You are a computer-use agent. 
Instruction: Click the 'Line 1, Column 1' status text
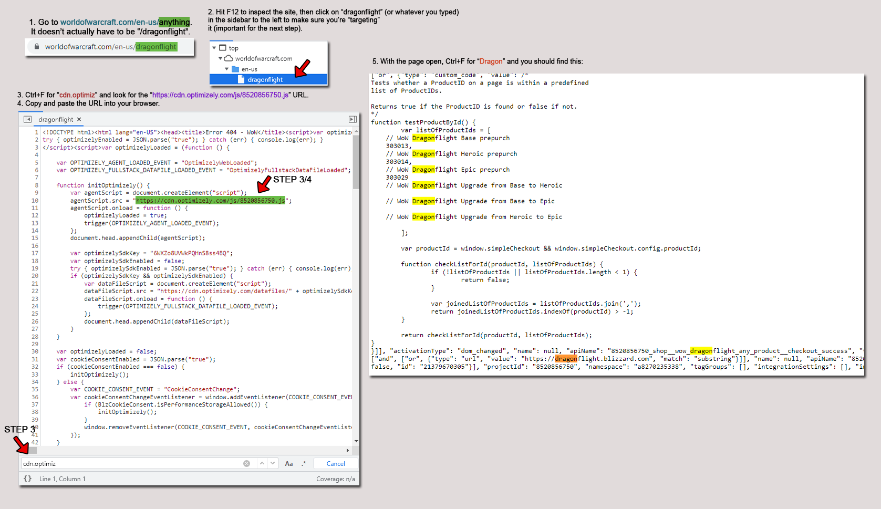62,479
